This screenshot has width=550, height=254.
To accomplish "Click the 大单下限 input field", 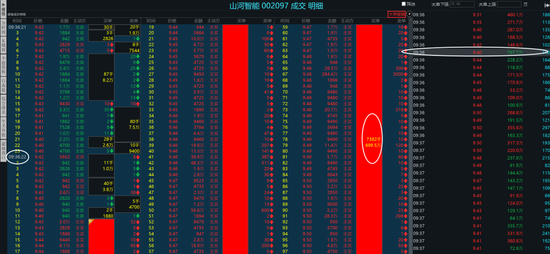I will pos(464,4).
